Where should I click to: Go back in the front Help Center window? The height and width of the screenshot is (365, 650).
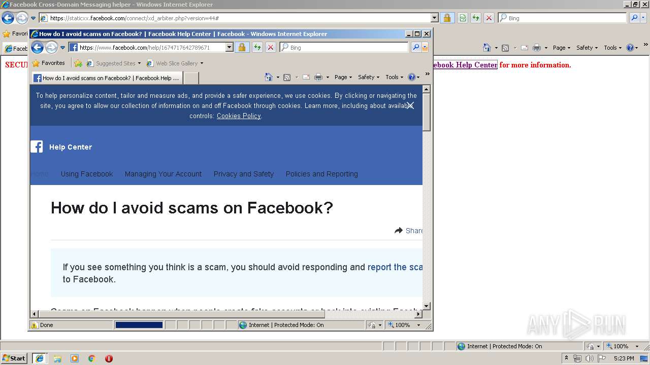[x=37, y=48]
